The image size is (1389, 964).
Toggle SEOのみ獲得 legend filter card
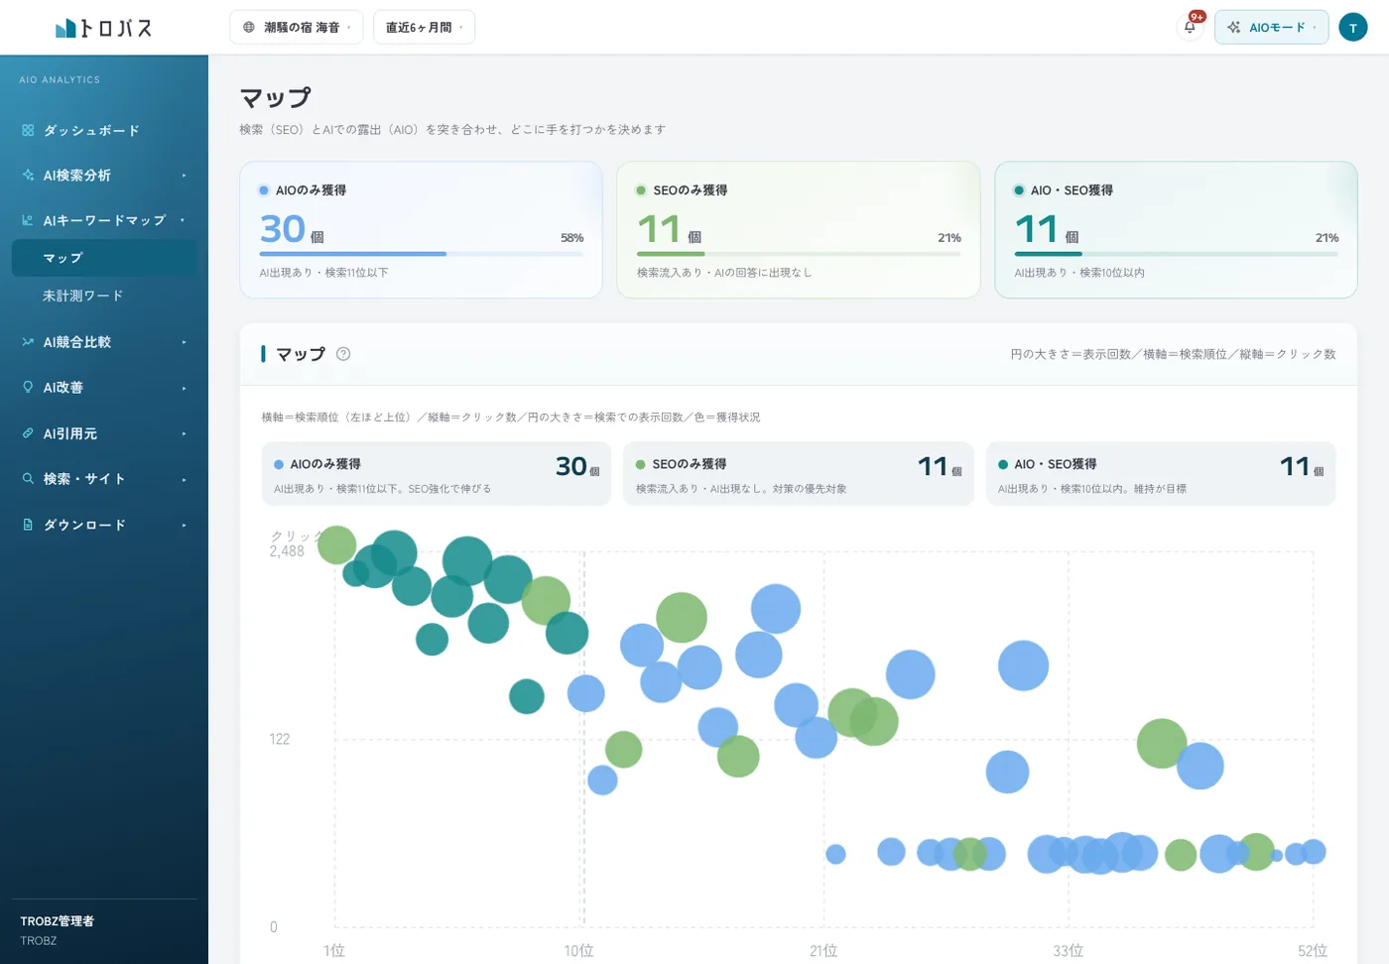click(x=799, y=474)
